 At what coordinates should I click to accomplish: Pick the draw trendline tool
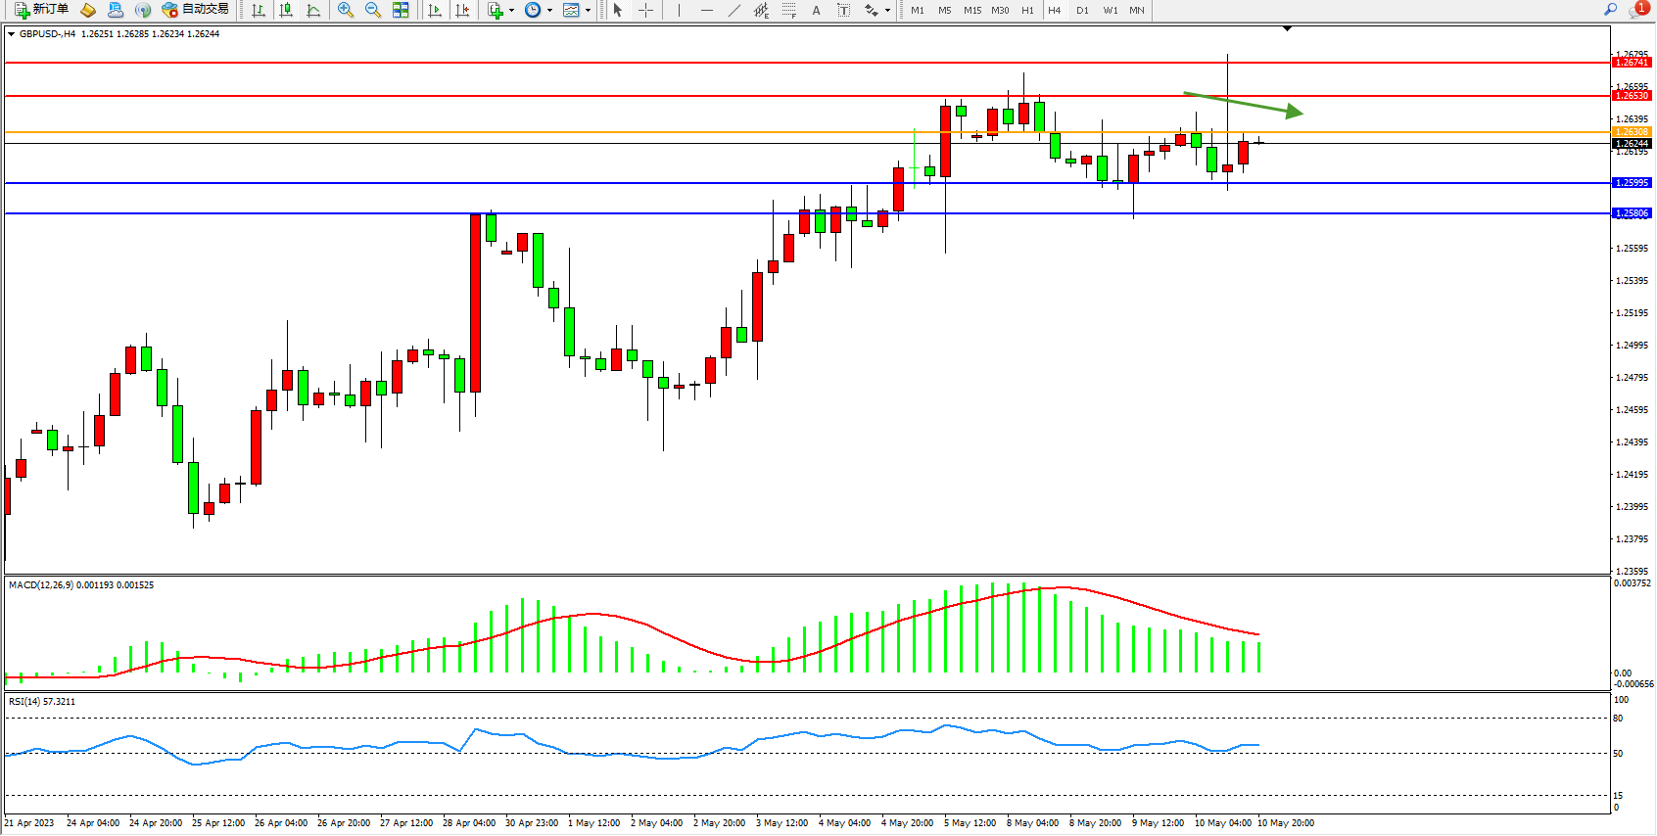pyautogui.click(x=734, y=10)
